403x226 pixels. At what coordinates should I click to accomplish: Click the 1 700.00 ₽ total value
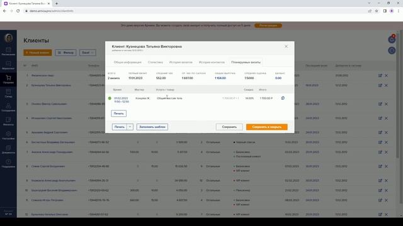click(266, 98)
